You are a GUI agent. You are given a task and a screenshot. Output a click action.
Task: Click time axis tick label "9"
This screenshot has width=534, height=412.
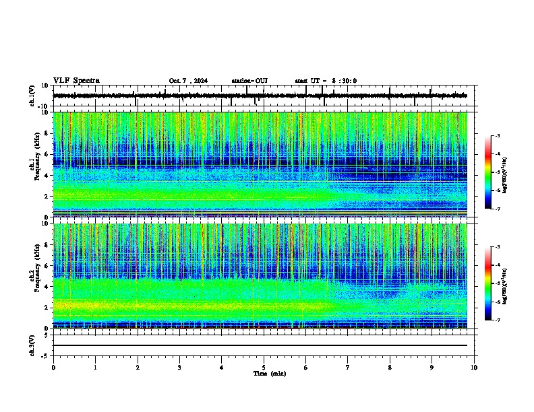tap(432, 368)
